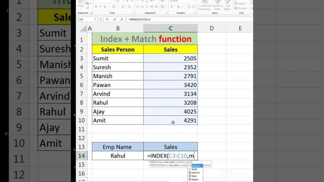Click the Decrease Decimal icon

point(193,7)
